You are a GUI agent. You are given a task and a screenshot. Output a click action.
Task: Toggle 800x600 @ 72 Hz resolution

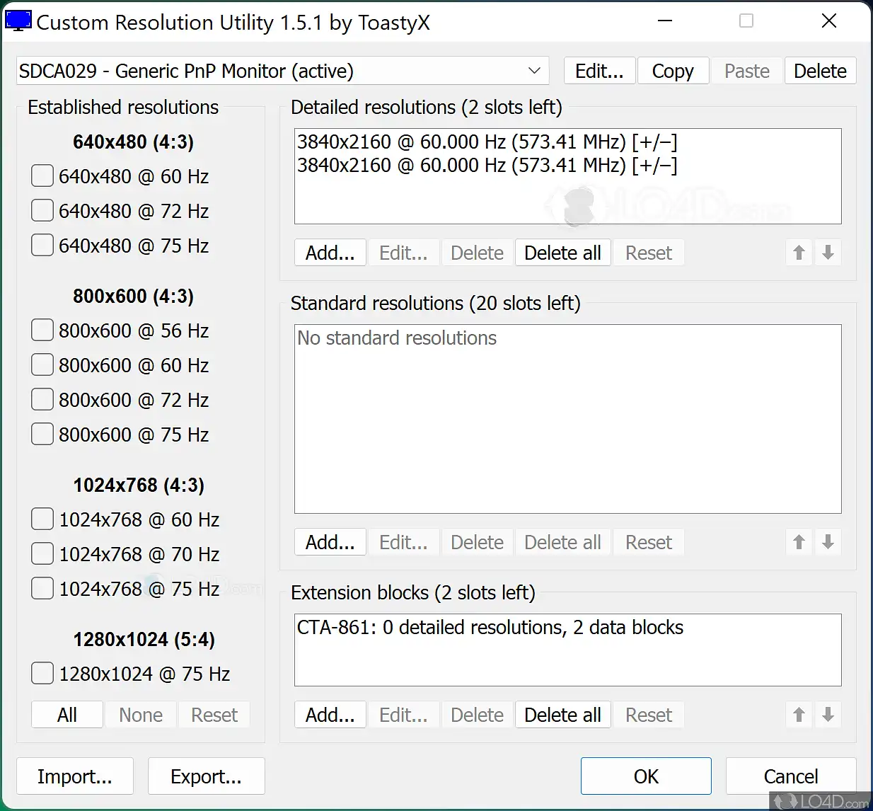42,400
